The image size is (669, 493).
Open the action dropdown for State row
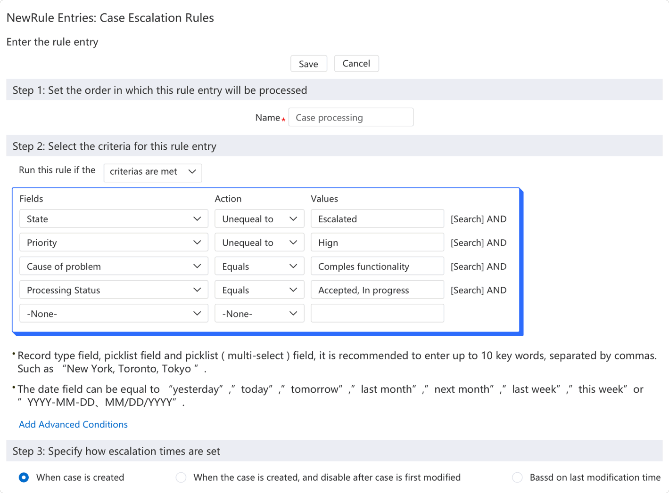pyautogui.click(x=259, y=219)
